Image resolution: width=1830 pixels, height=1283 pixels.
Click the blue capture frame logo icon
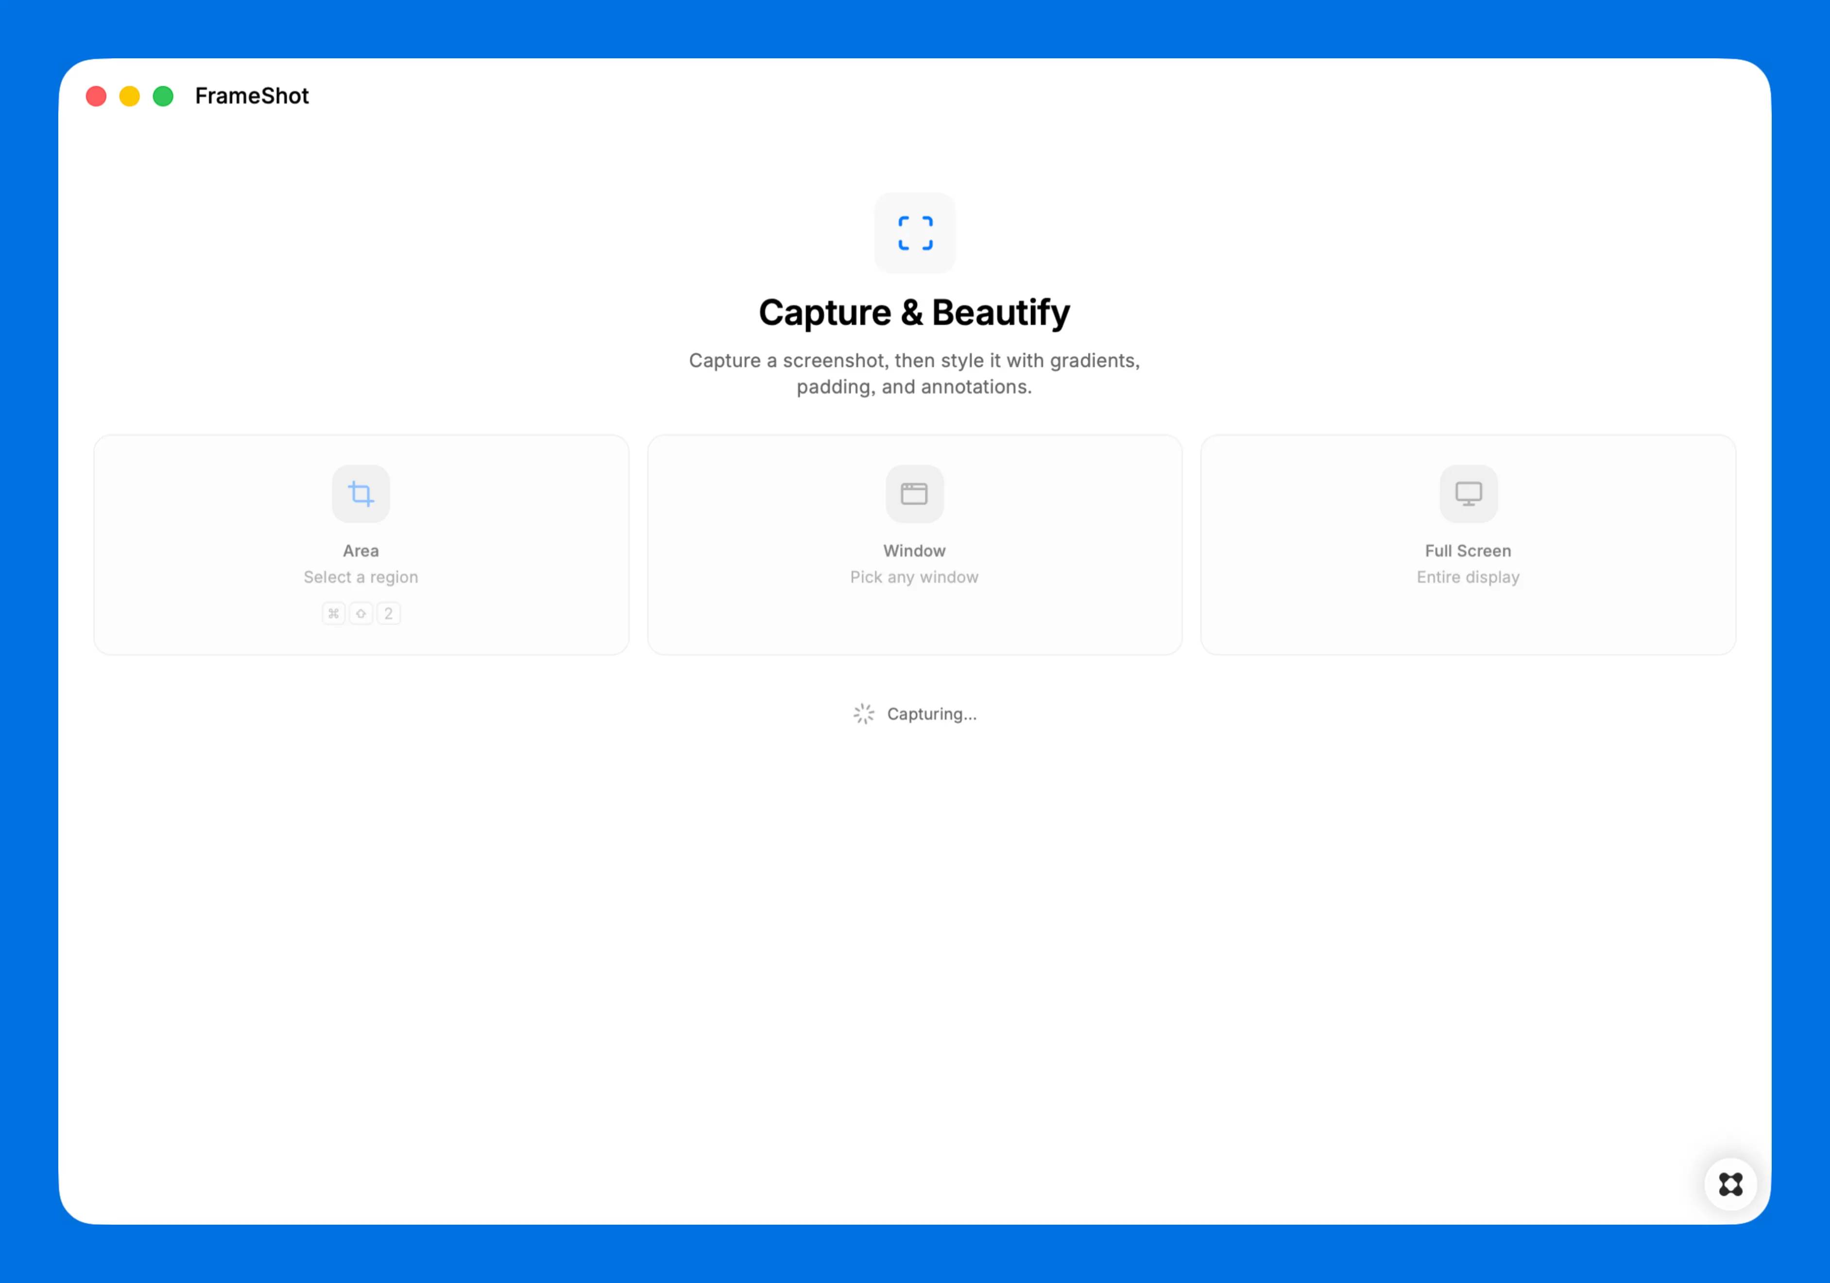coord(915,233)
